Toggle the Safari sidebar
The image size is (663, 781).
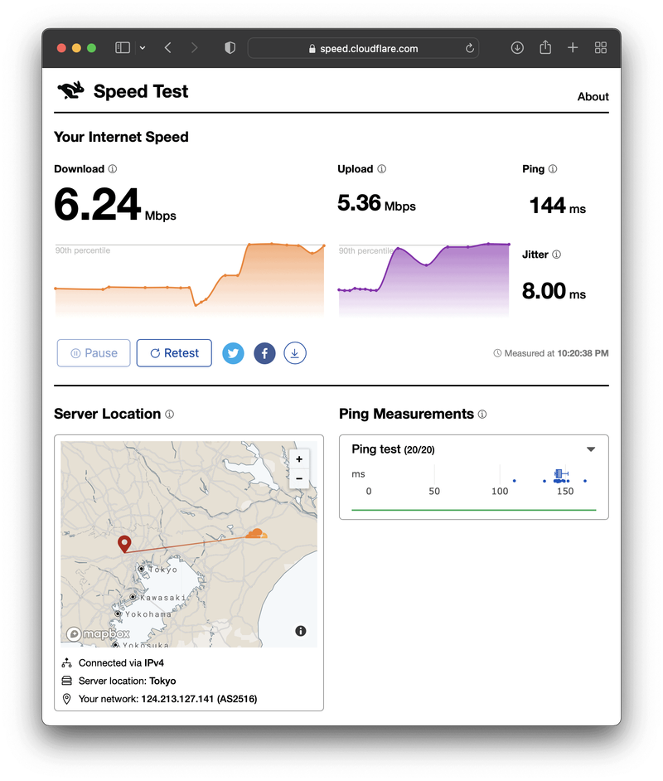tap(123, 48)
